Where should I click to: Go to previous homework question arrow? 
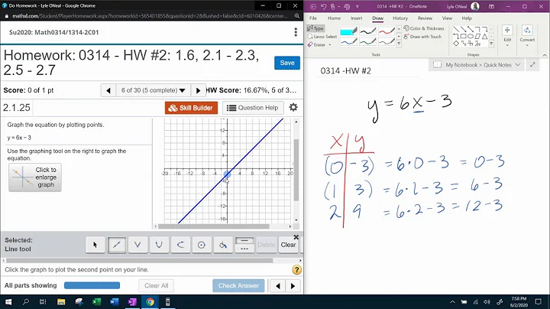[x=108, y=90]
